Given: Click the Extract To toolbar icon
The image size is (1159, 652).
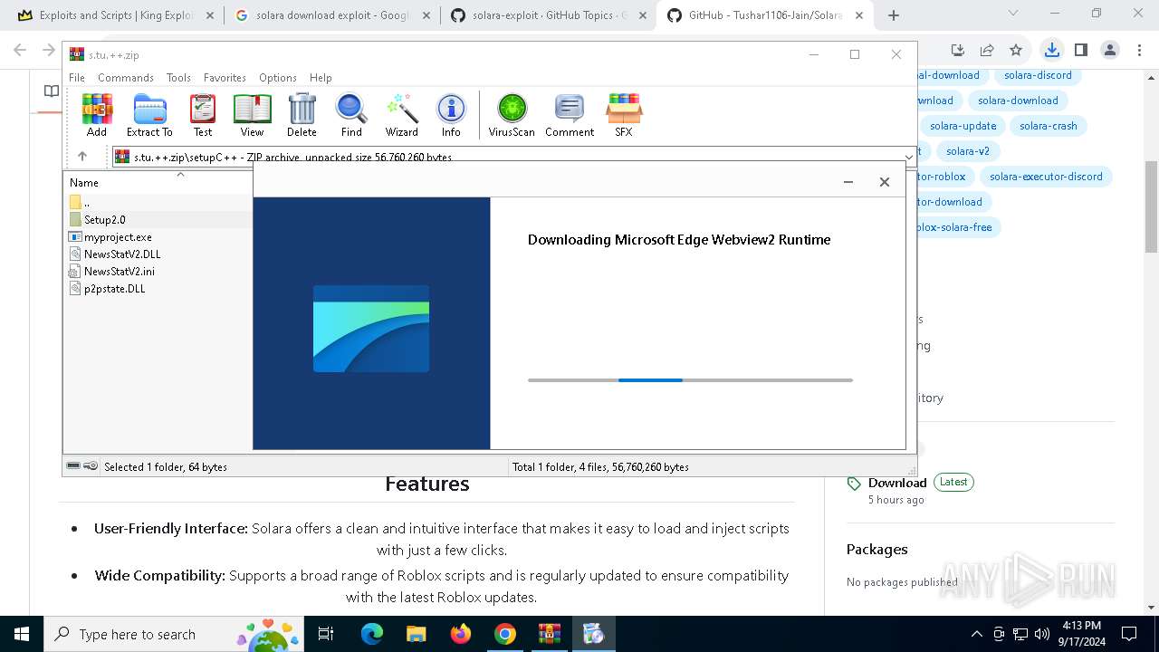Looking at the screenshot, I should [x=149, y=115].
